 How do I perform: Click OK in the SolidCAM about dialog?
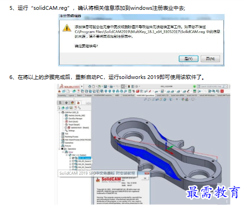coord(145,178)
